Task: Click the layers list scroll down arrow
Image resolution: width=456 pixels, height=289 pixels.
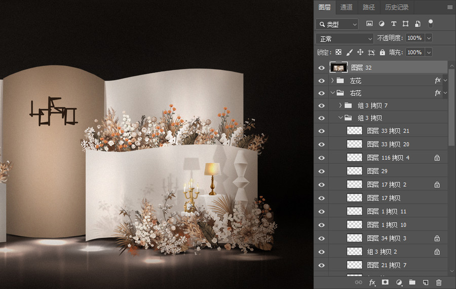Action: (x=451, y=271)
